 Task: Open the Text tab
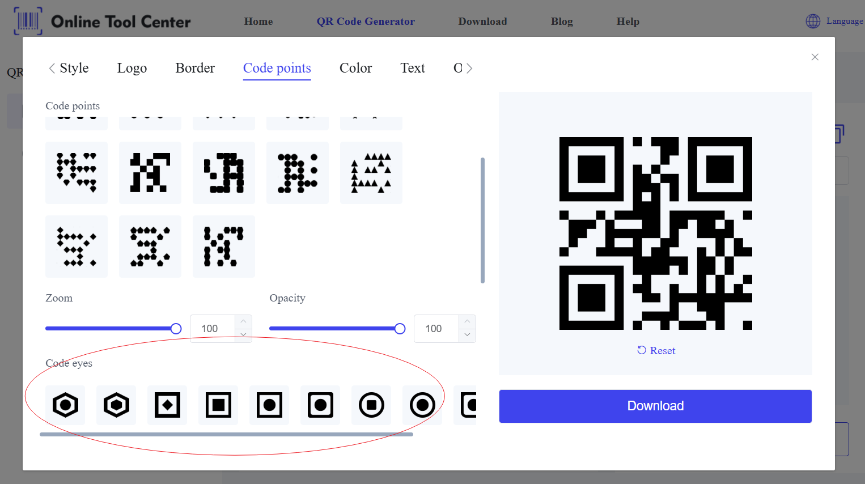(413, 68)
